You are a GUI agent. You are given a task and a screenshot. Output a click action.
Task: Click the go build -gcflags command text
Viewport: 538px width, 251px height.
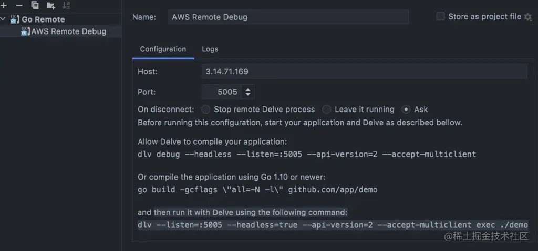(257, 189)
